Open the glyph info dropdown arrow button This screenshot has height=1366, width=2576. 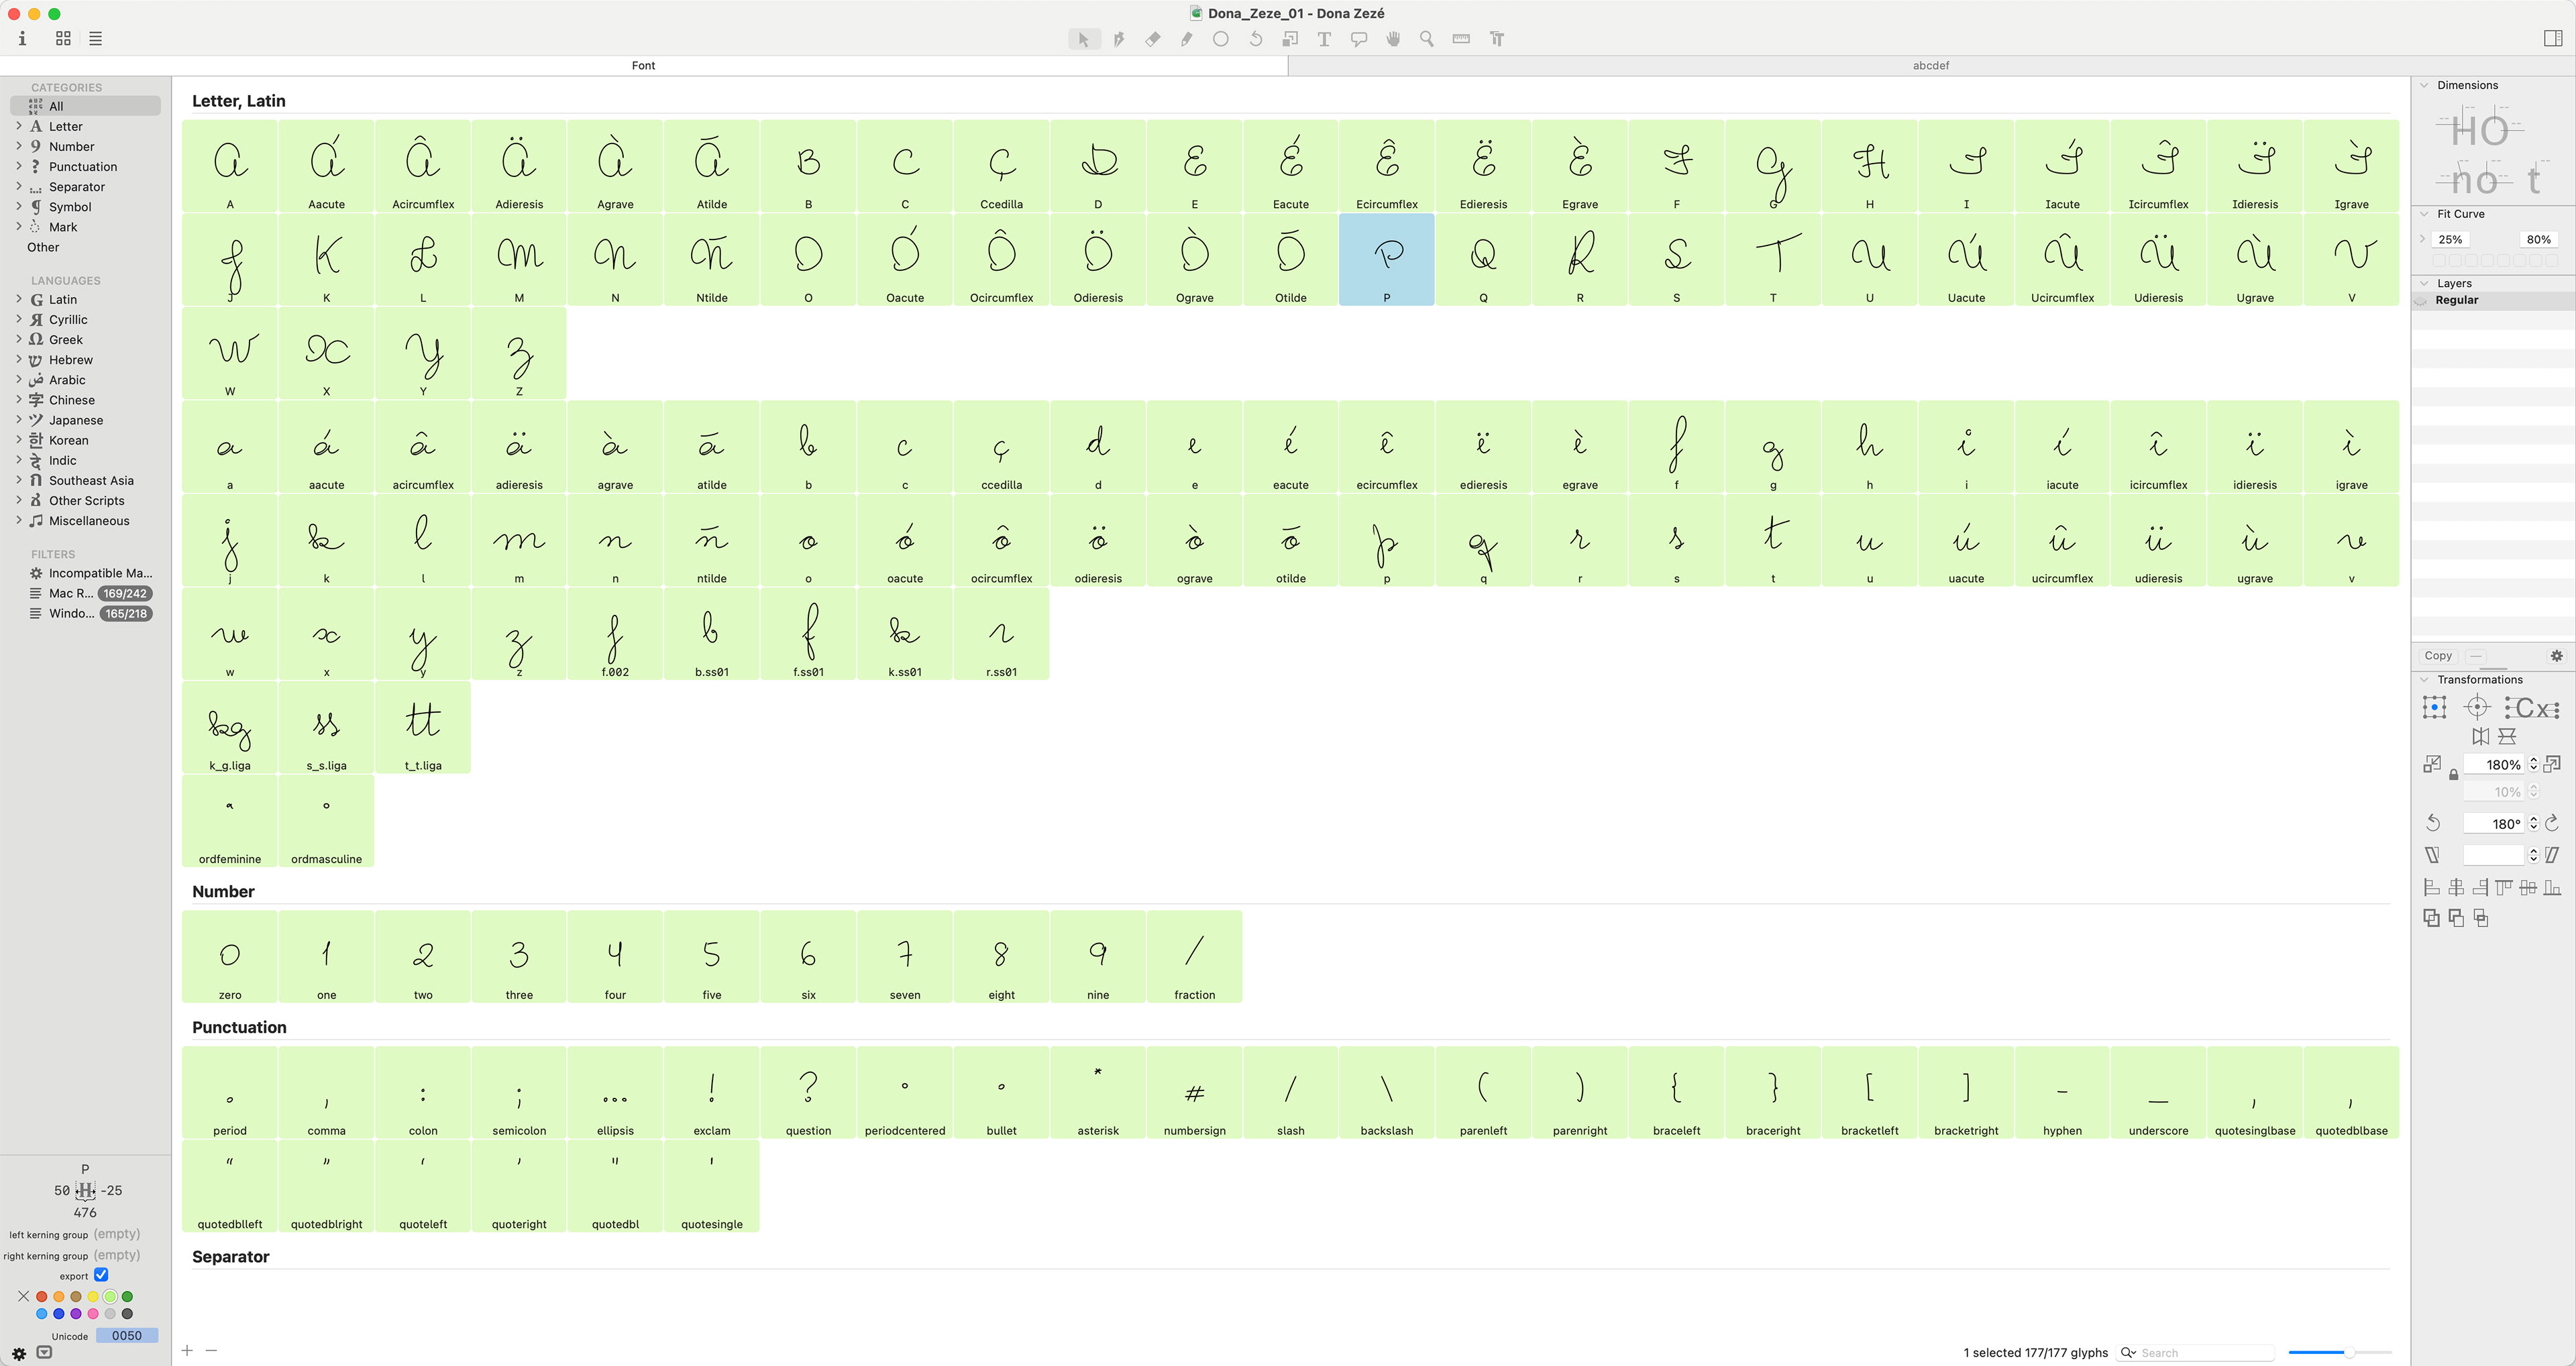44,1353
